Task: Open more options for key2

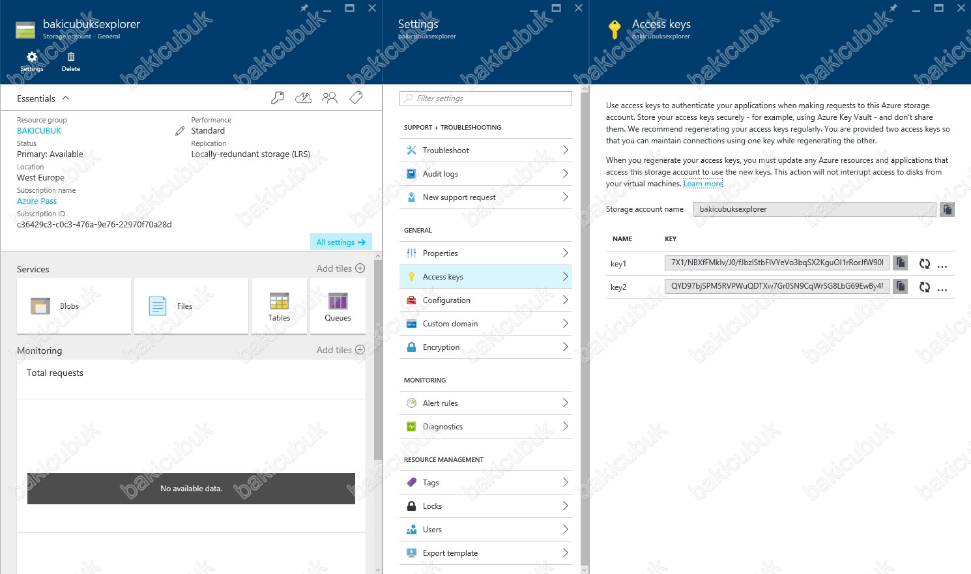Action: point(942,289)
